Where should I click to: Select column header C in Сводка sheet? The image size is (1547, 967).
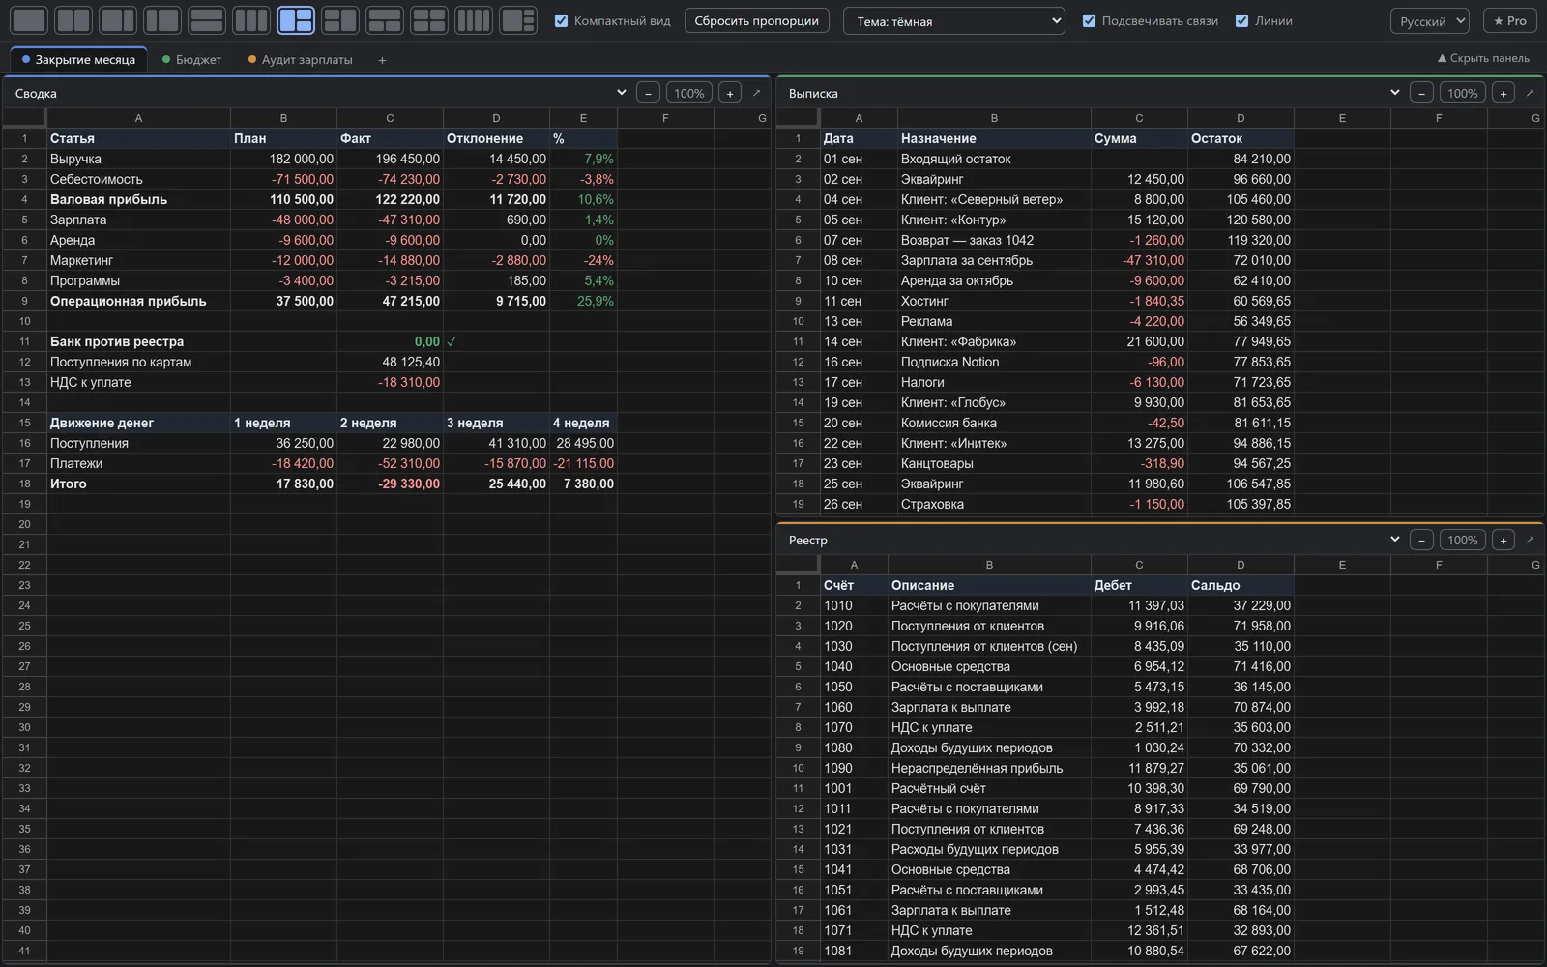pos(390,118)
